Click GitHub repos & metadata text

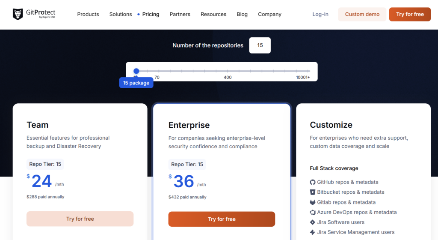pyautogui.click(x=347, y=182)
